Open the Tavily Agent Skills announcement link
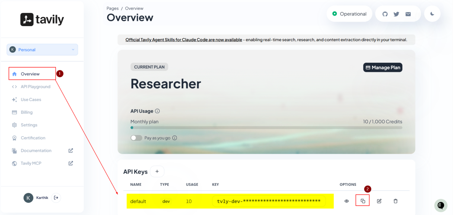 click(x=184, y=40)
